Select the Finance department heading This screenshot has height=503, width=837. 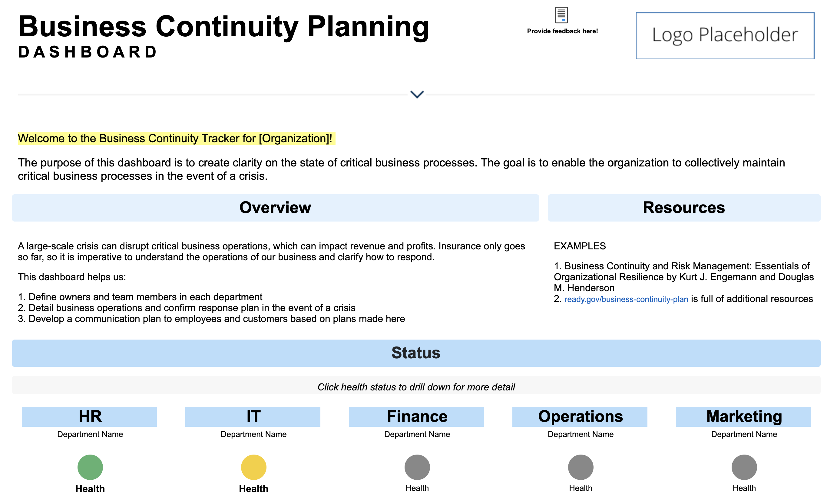point(417,416)
